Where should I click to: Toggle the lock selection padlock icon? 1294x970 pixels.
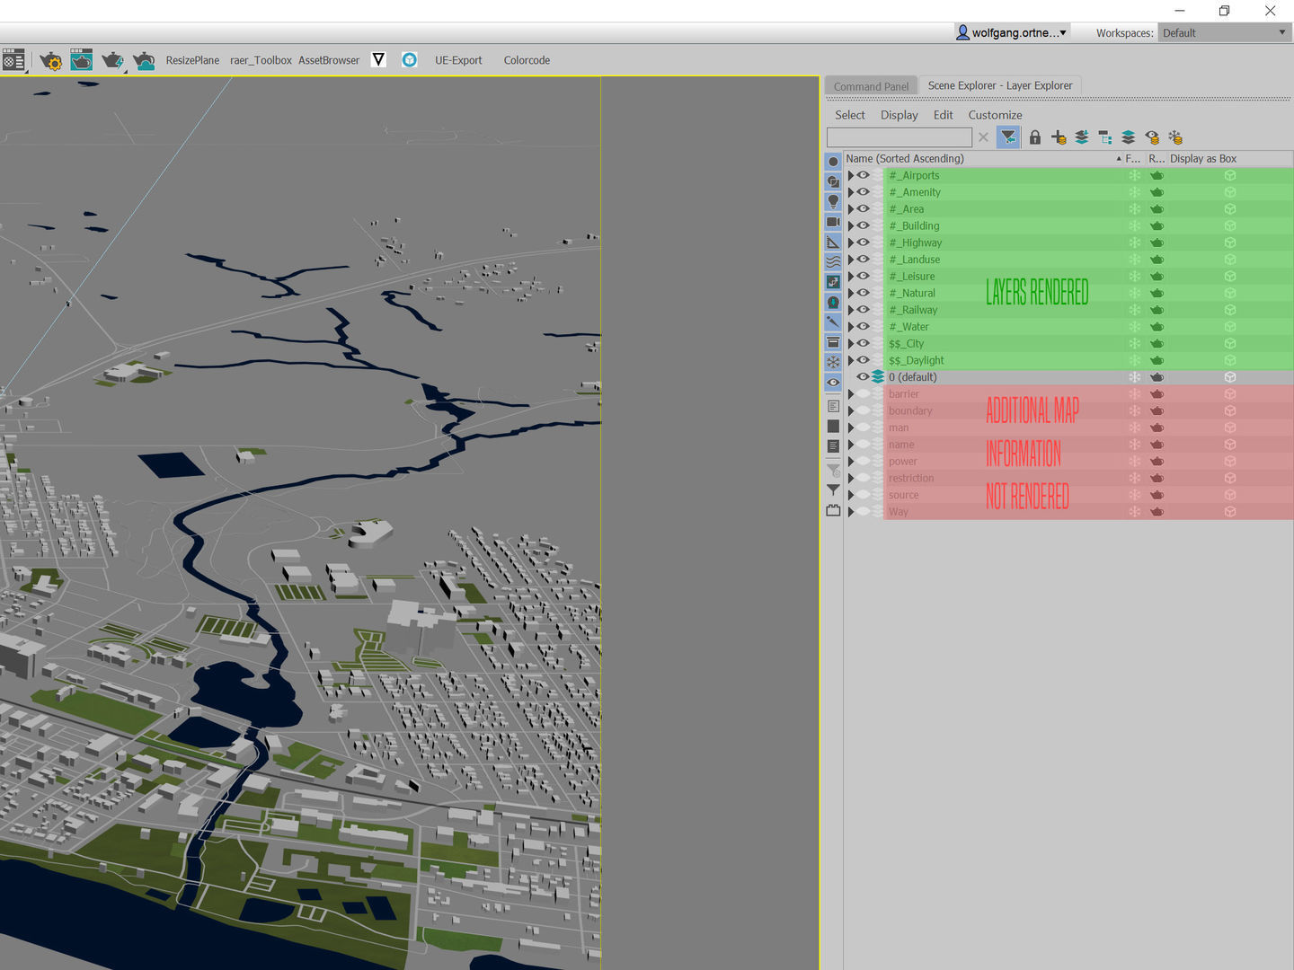coord(1035,137)
